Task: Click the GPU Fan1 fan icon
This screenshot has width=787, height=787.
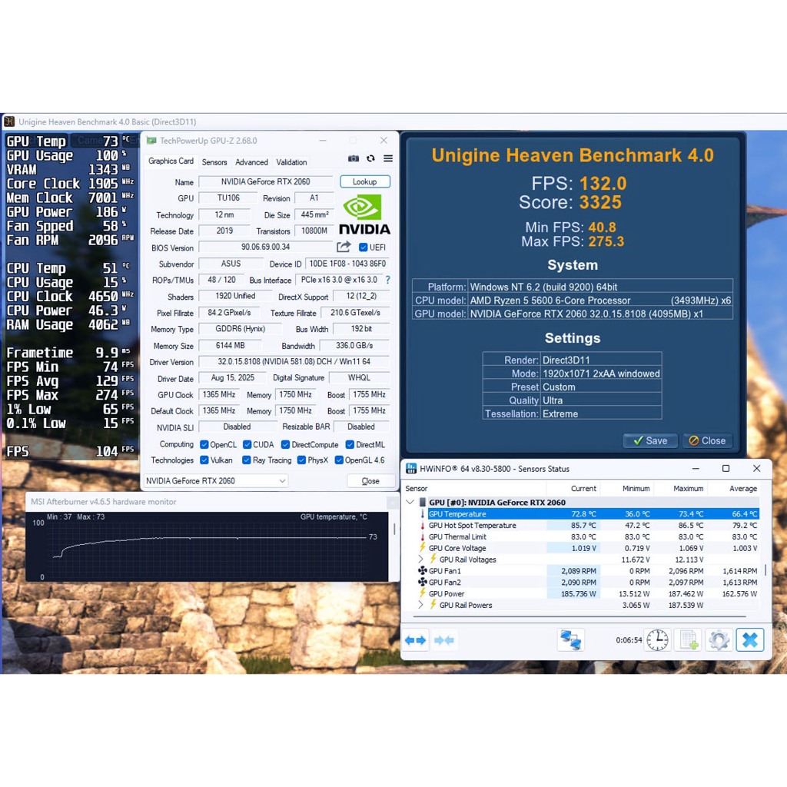Action: [423, 571]
